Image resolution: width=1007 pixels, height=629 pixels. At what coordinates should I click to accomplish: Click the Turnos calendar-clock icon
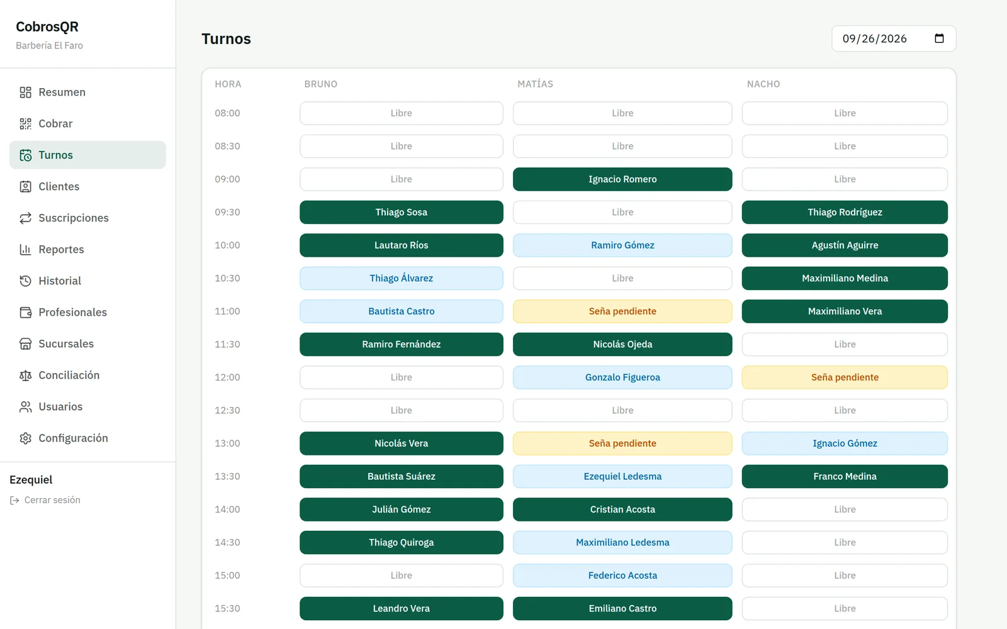[25, 155]
